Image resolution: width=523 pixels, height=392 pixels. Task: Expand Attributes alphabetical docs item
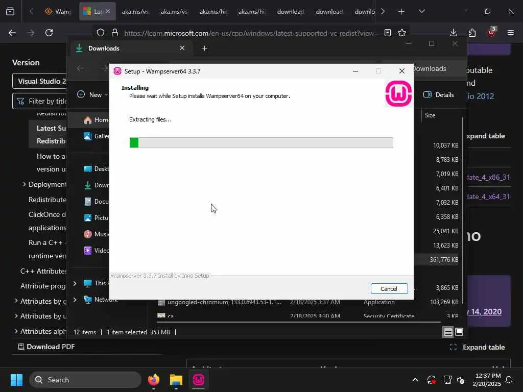pos(16,331)
